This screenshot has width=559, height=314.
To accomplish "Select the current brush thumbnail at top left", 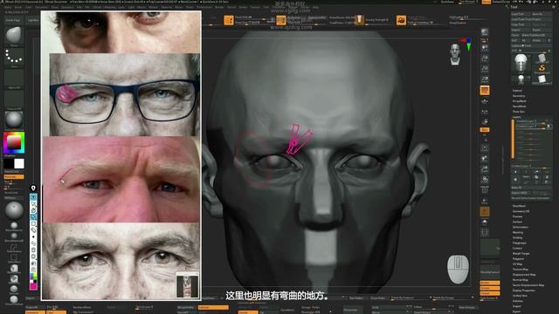I will (x=14, y=36).
